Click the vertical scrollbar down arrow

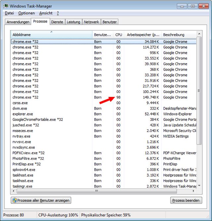[x=199, y=186]
